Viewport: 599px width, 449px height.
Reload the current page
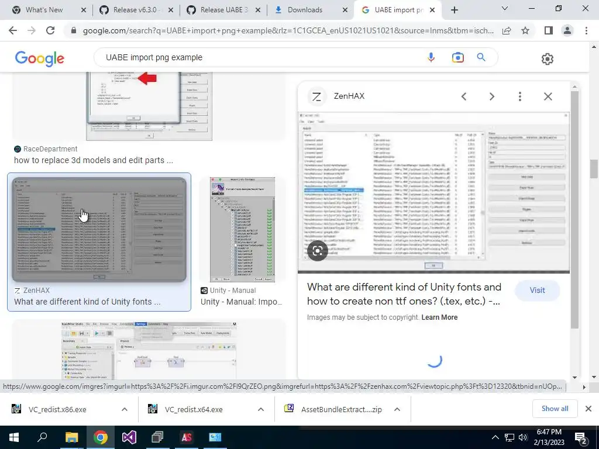[x=50, y=30]
